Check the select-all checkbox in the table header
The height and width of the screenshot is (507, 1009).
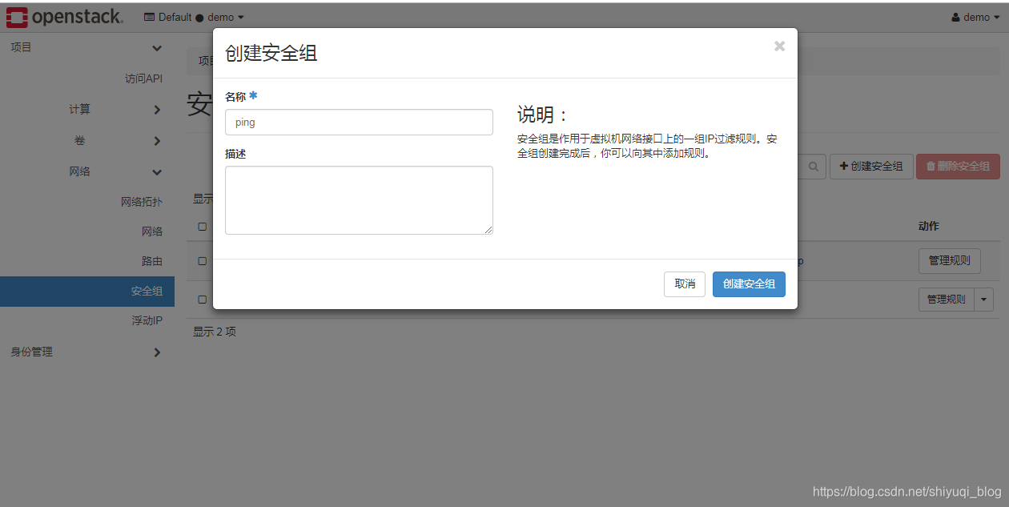click(202, 226)
